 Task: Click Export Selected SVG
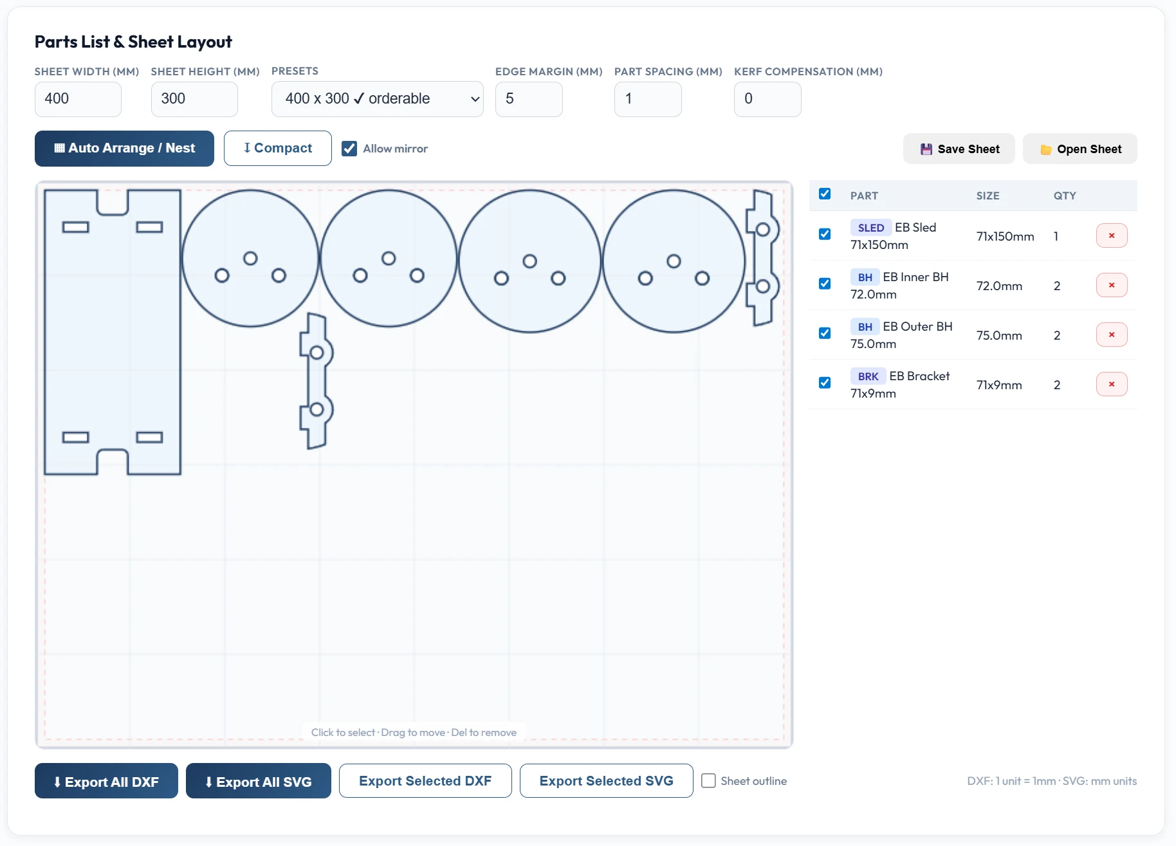click(x=606, y=781)
